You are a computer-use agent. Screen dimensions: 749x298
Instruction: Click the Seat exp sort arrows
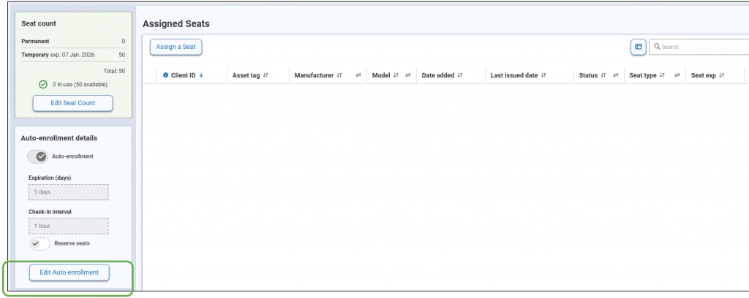(721, 75)
